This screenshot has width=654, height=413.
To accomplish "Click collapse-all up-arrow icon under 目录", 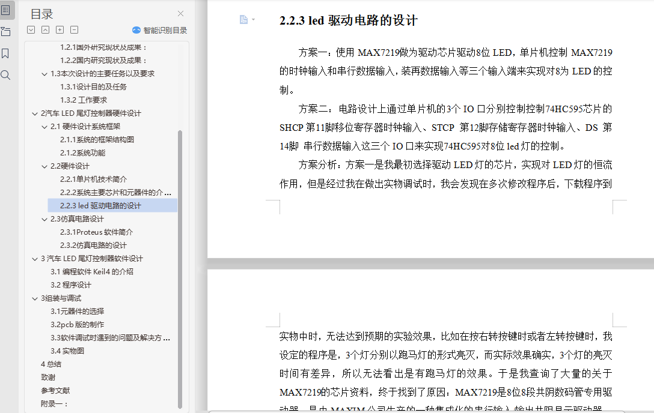I will pyautogui.click(x=46, y=29).
